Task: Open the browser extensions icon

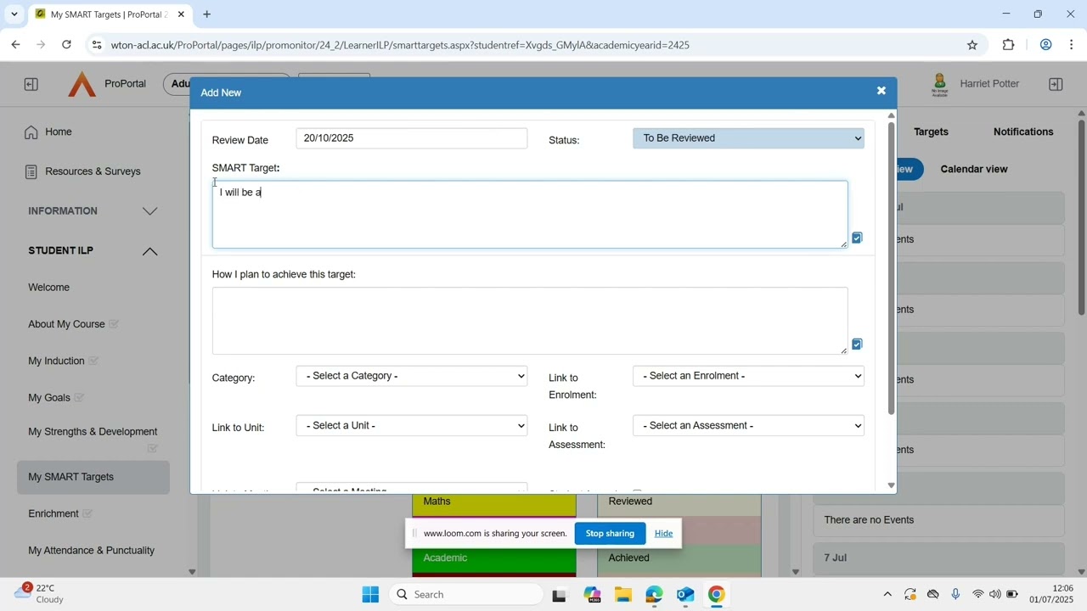Action: click(1008, 45)
